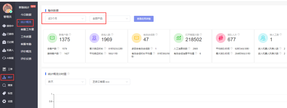This screenshot has height=108, width=287.
Task: Open 今日数据 menu item
Action: (x=26, y=15)
